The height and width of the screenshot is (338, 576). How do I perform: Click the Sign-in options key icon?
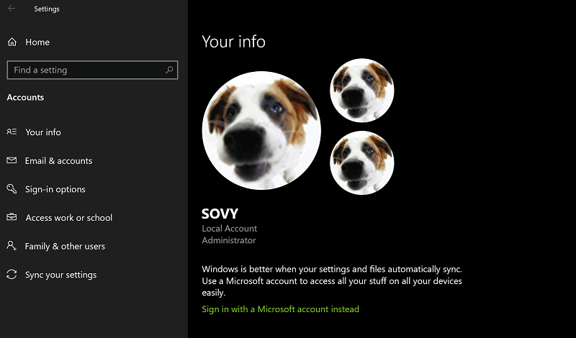click(12, 188)
